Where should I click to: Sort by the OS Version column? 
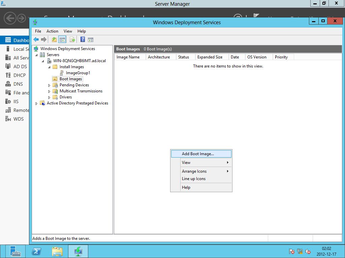[259, 57]
